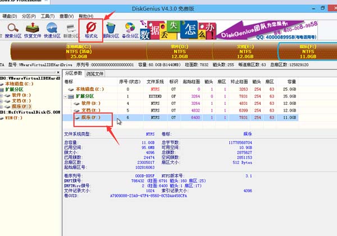
Task: Select 扩展分区 row in partition table
Action: [180, 96]
